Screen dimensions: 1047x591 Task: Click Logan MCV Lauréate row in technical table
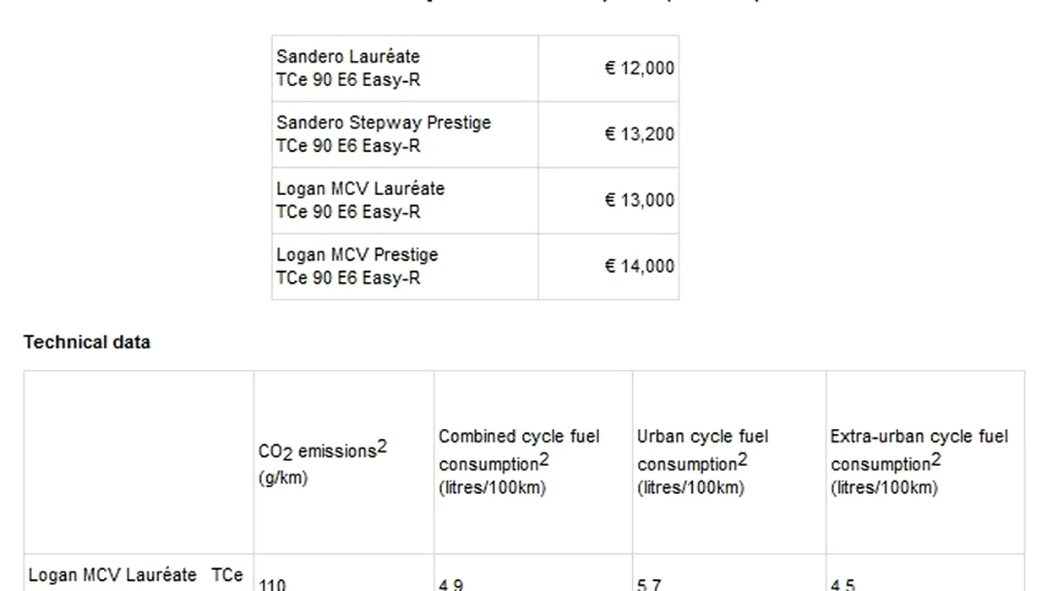click(135, 576)
